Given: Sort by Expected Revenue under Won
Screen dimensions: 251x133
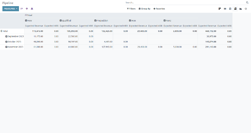Looking at the screenshot, I should (x=138, y=26).
